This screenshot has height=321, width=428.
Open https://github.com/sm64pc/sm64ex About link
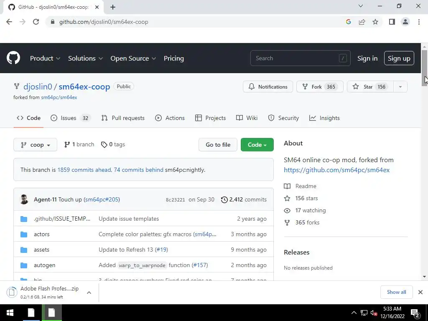point(336,170)
